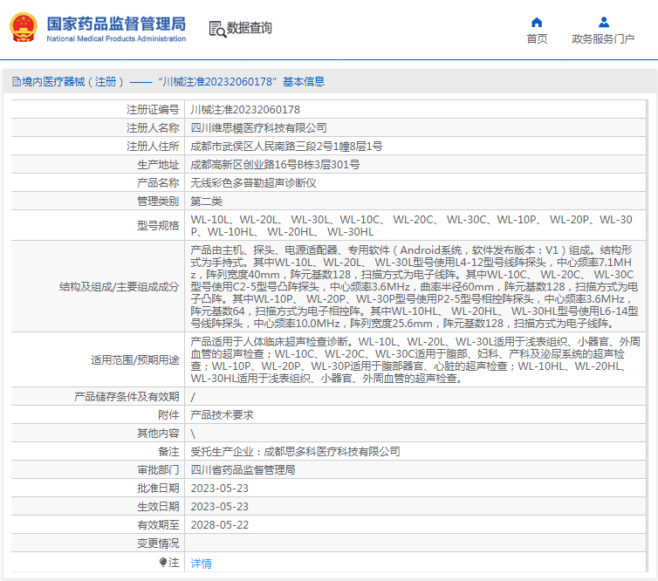This screenshot has height=581, width=658.
Task: Click the 产品技术要求 attachment value
Action: click(x=222, y=415)
